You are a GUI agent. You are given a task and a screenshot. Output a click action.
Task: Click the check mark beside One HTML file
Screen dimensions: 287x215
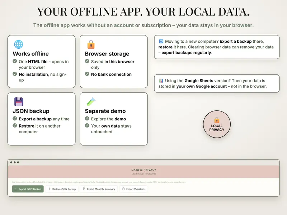click(15, 61)
